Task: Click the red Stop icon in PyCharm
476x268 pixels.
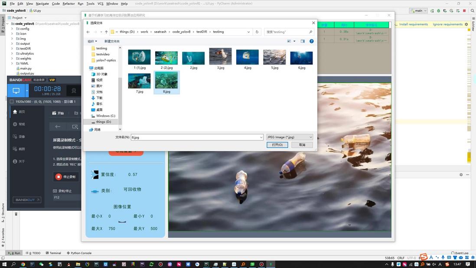Action: click(x=464, y=10)
